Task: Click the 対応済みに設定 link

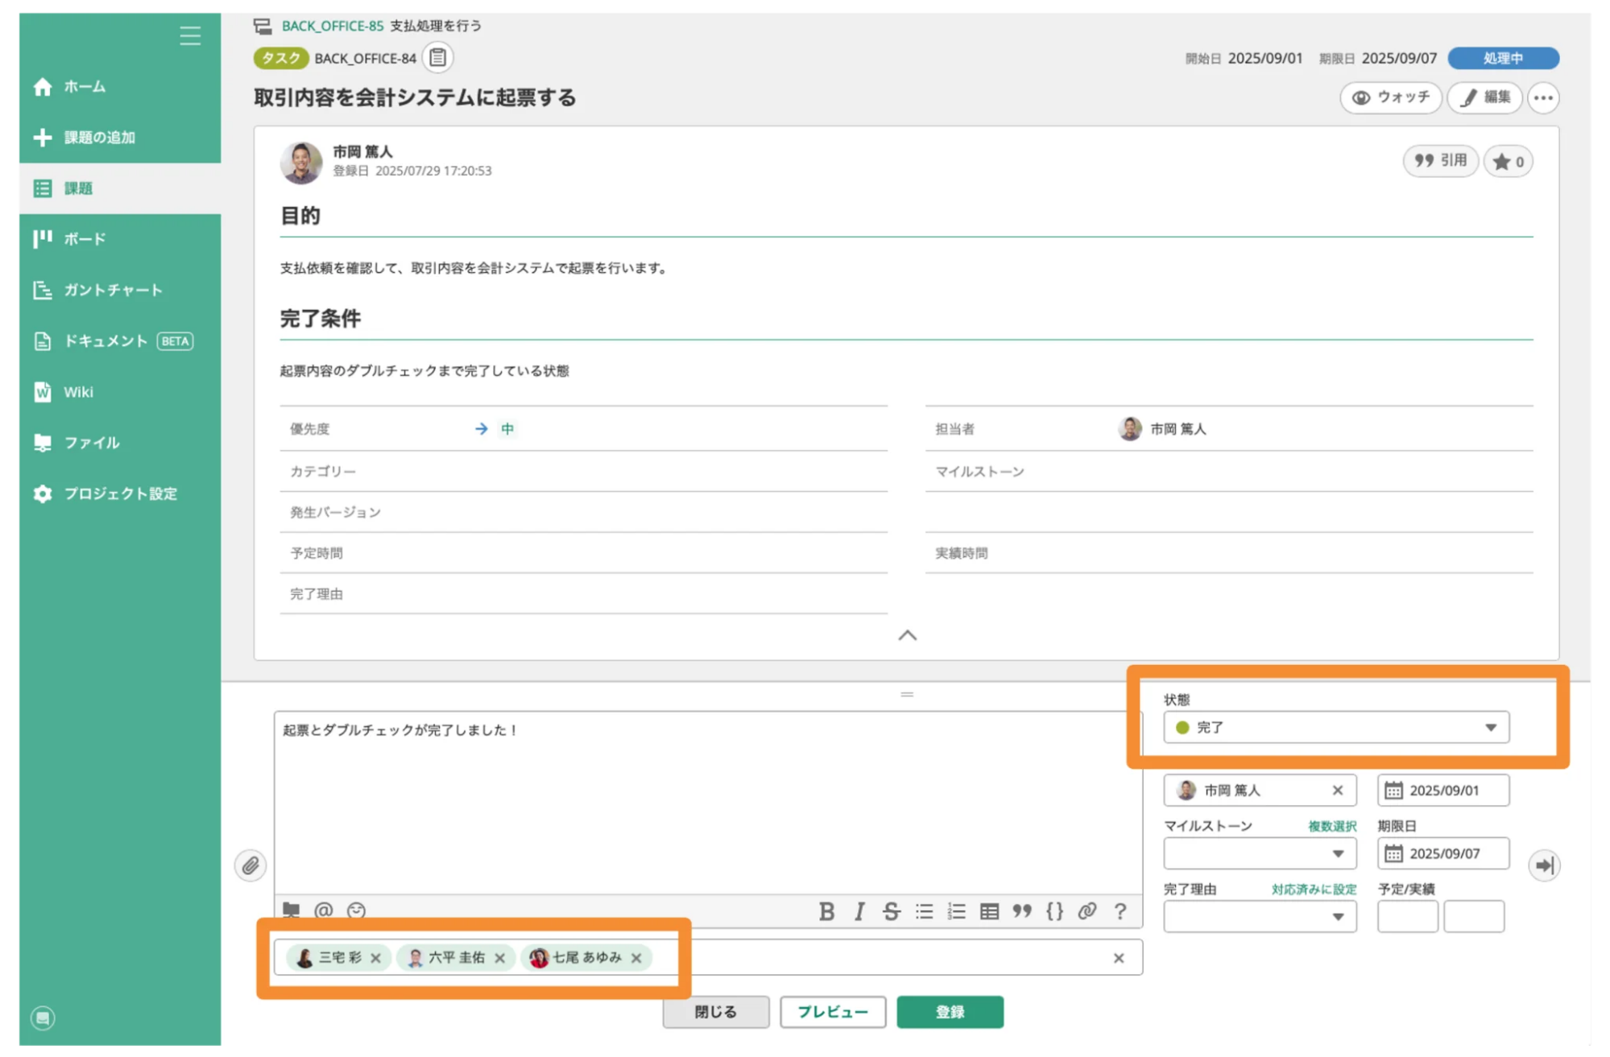Action: [x=1314, y=889]
